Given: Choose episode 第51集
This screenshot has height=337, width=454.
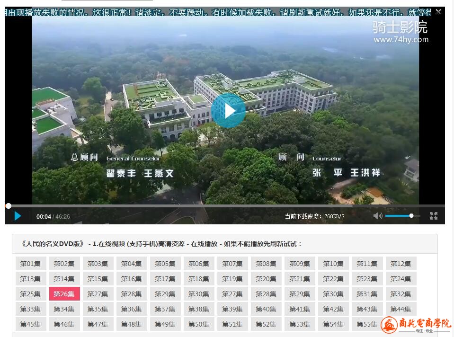Looking at the screenshot, I should click(x=232, y=324).
